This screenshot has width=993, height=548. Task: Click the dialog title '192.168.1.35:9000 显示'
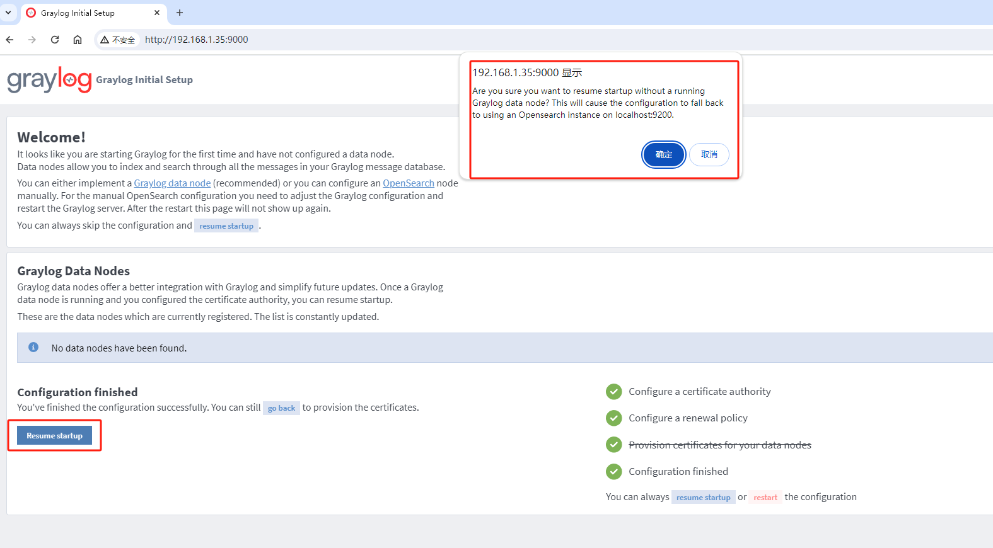[527, 73]
